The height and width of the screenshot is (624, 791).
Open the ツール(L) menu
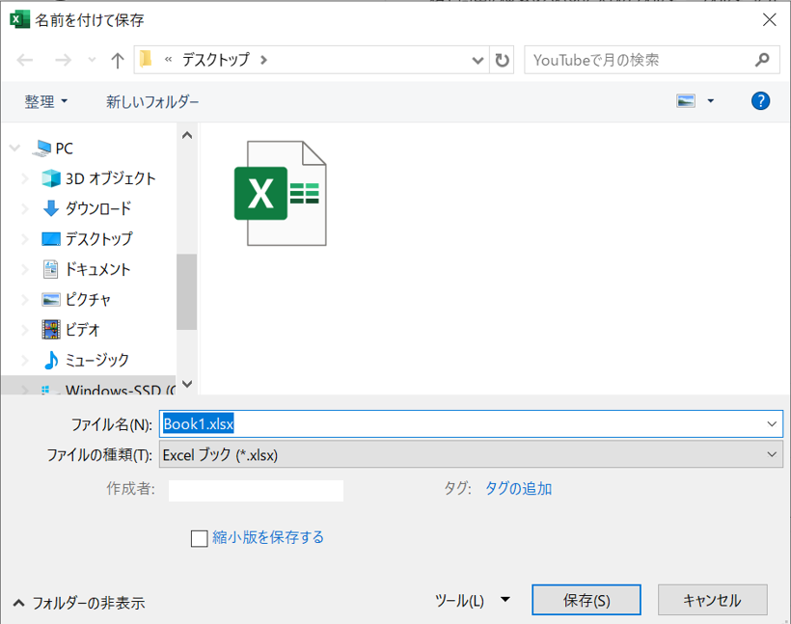[472, 600]
